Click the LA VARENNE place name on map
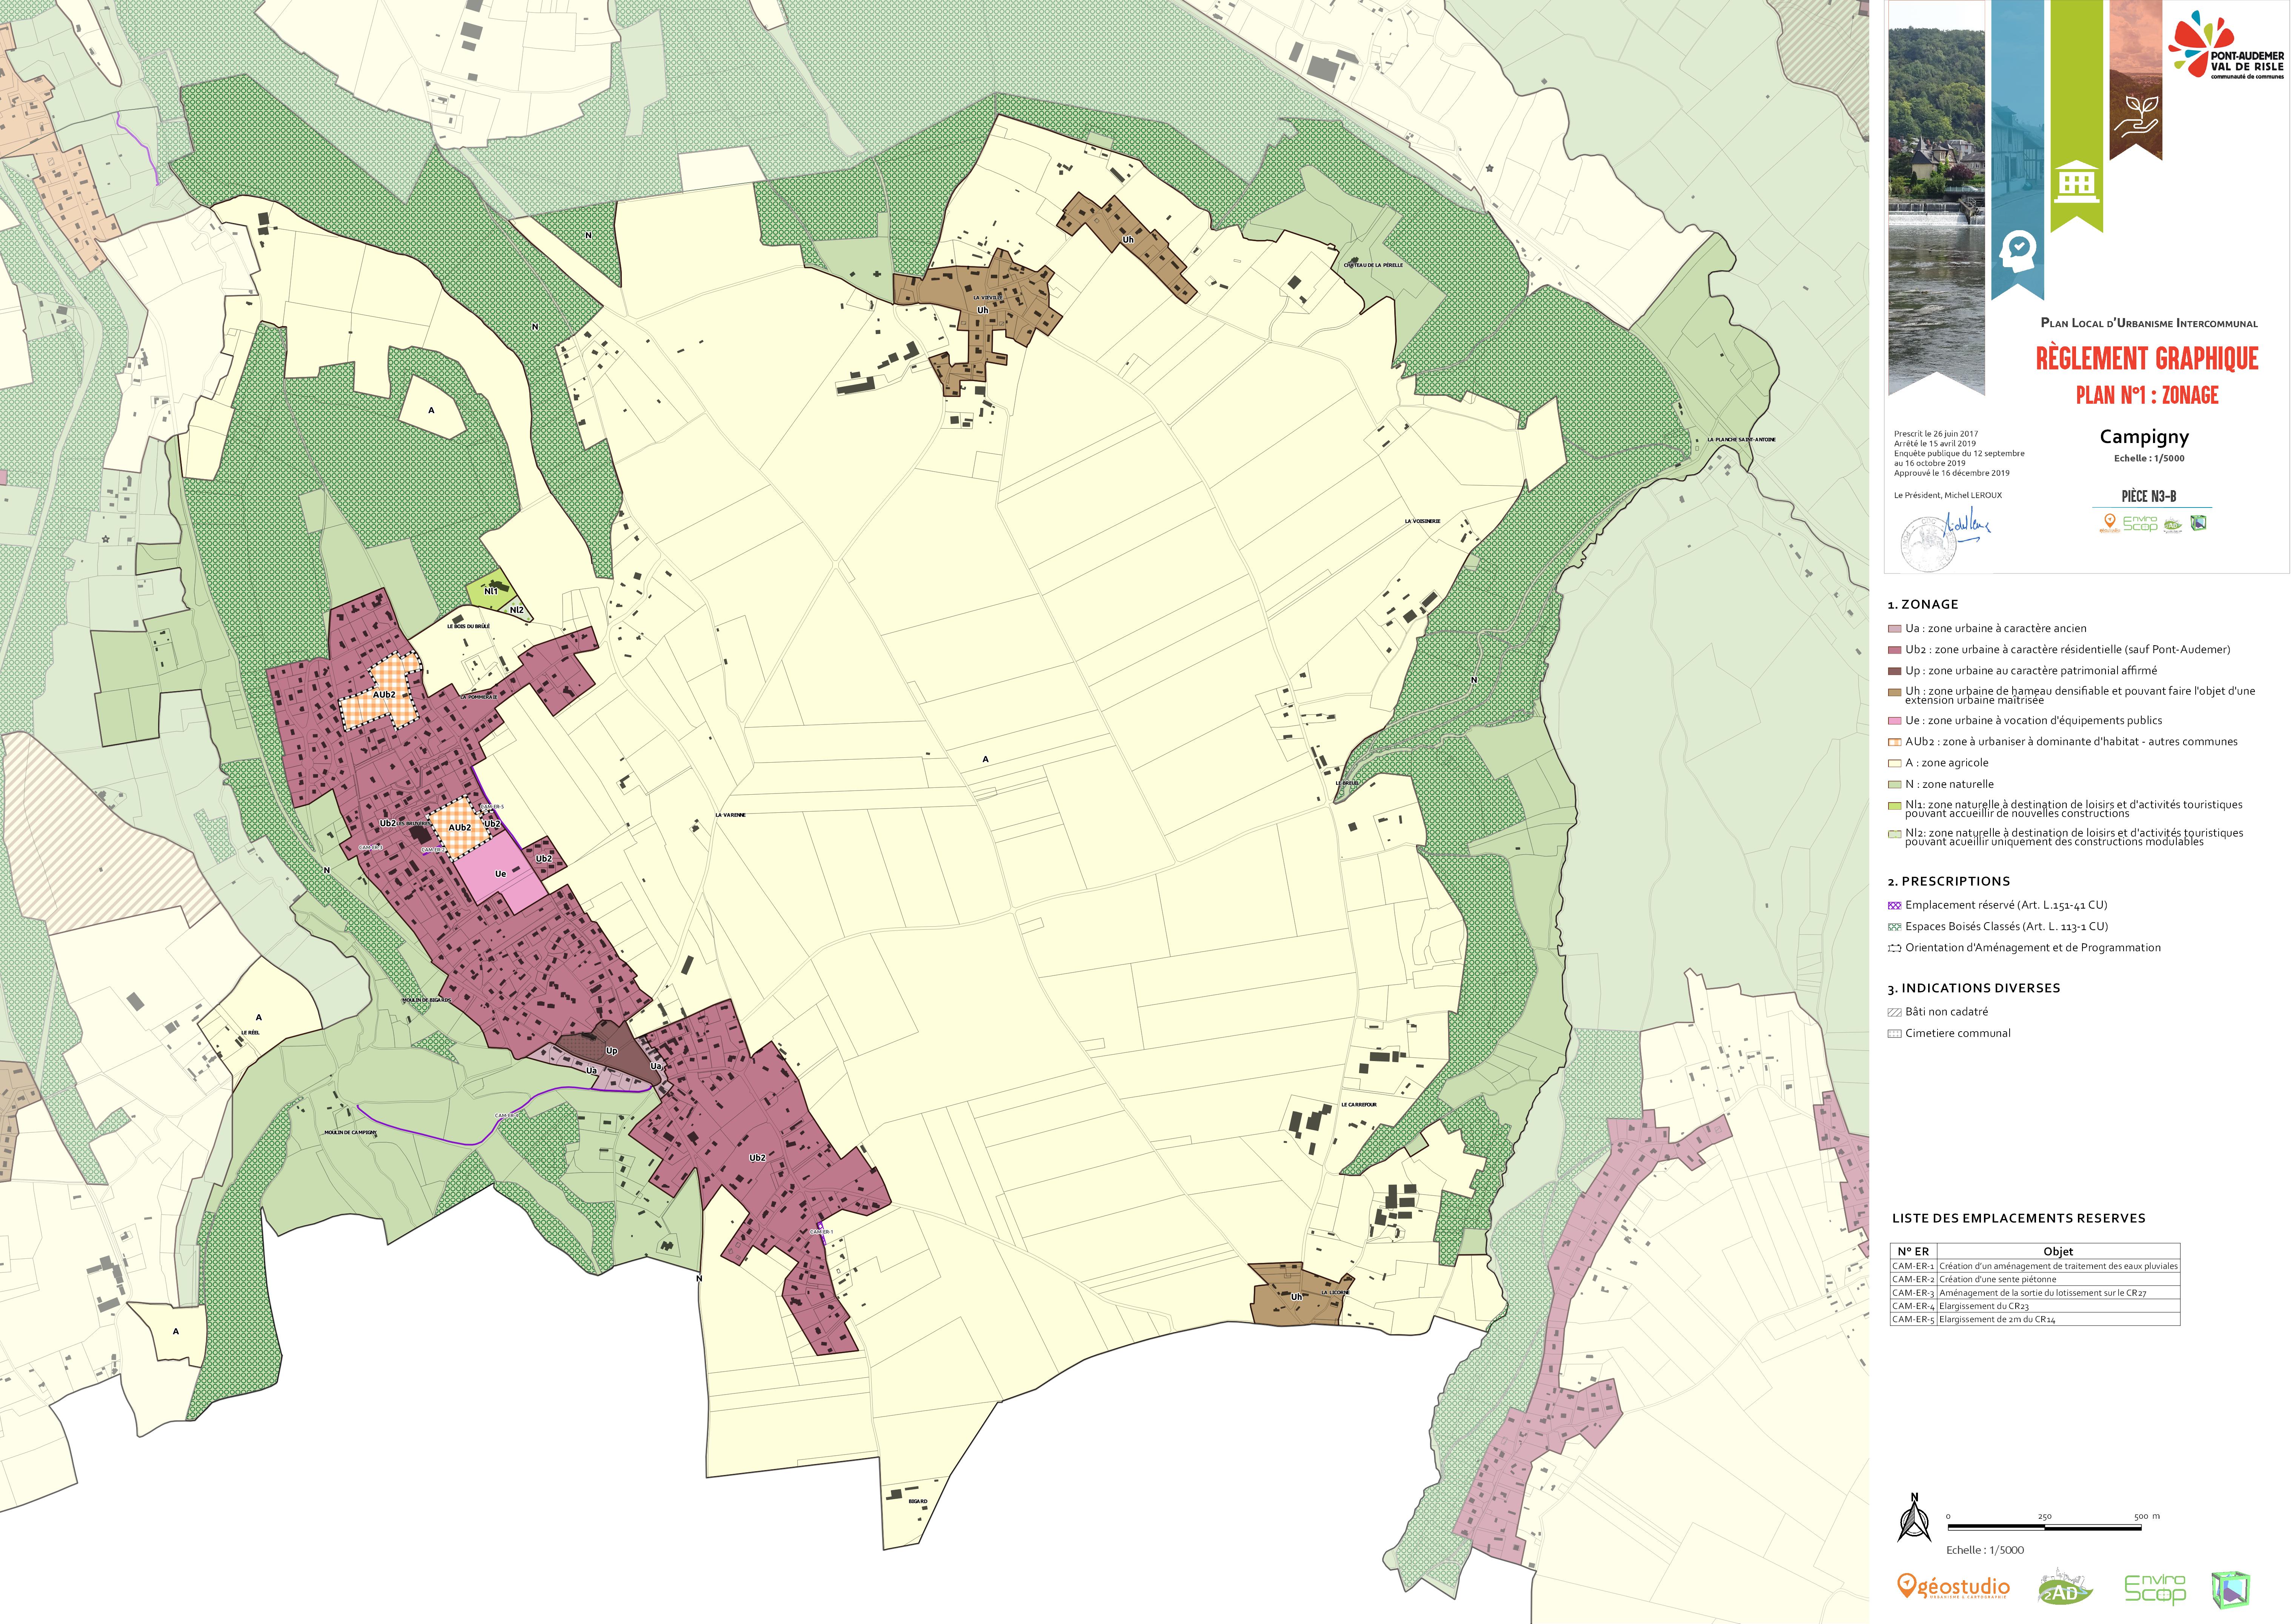The width and height of the screenshot is (2296, 1624). coord(731,815)
